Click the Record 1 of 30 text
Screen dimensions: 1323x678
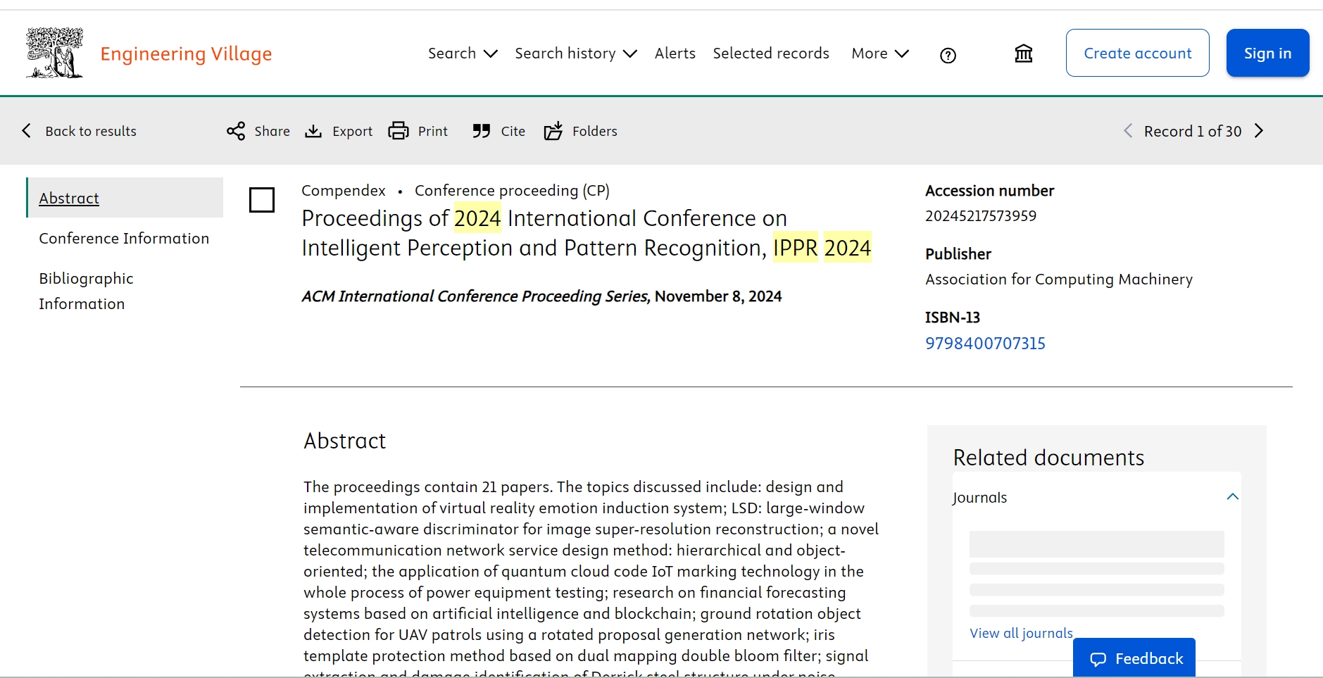[x=1193, y=131]
